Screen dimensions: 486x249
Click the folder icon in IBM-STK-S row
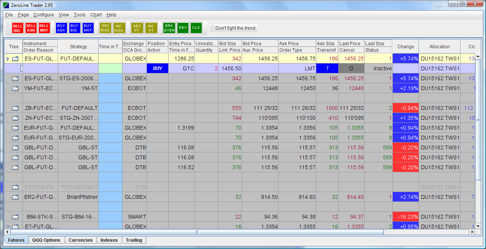tap(15, 217)
